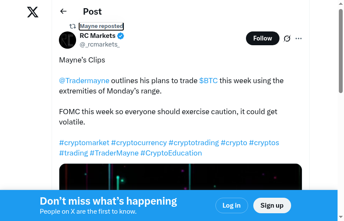Open the video clip thumbnail
This screenshot has height=221, width=344.
(x=181, y=177)
